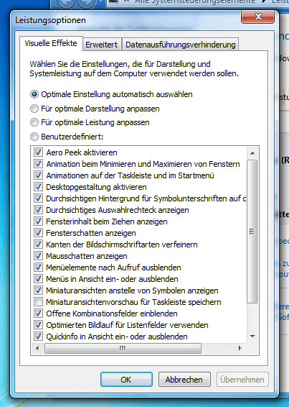Toggle Kanten der Bildschirmschriftarten verfeinern

tap(38, 244)
